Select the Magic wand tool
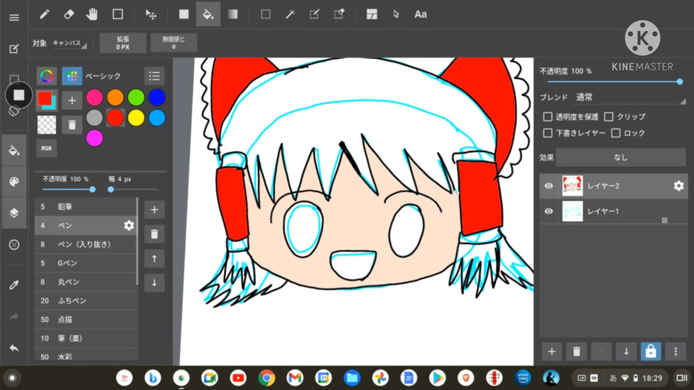The image size is (694, 390). point(291,14)
